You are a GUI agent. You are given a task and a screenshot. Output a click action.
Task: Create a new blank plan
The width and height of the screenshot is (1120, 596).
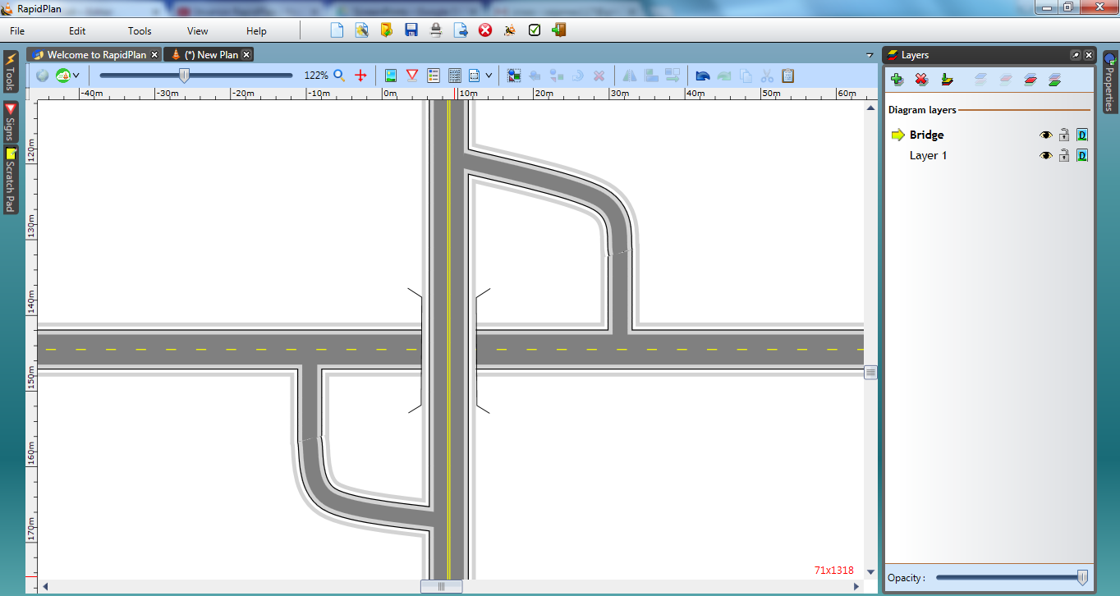click(x=337, y=30)
